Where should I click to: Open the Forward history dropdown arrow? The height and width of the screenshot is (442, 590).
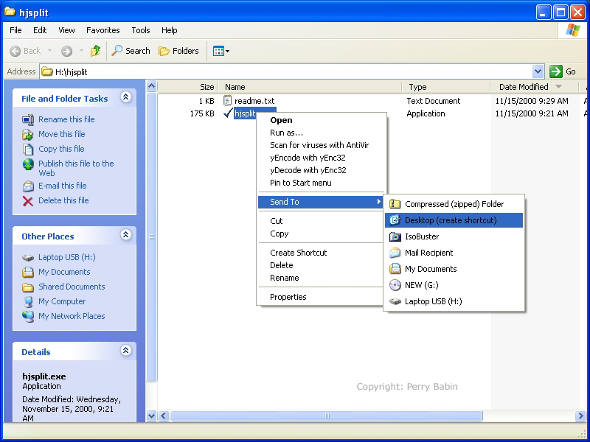click(81, 51)
